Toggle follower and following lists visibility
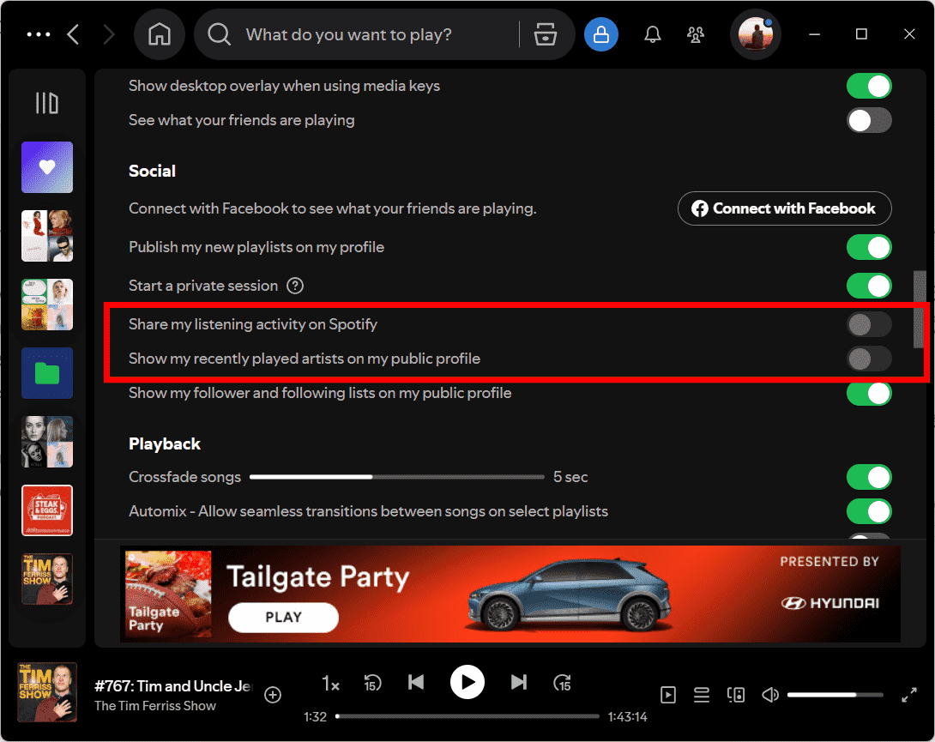935x742 pixels. (x=869, y=393)
